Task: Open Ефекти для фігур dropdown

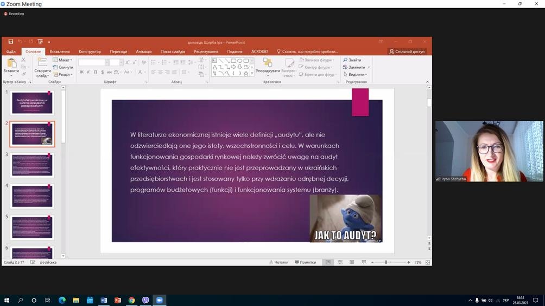Action: click(318, 75)
